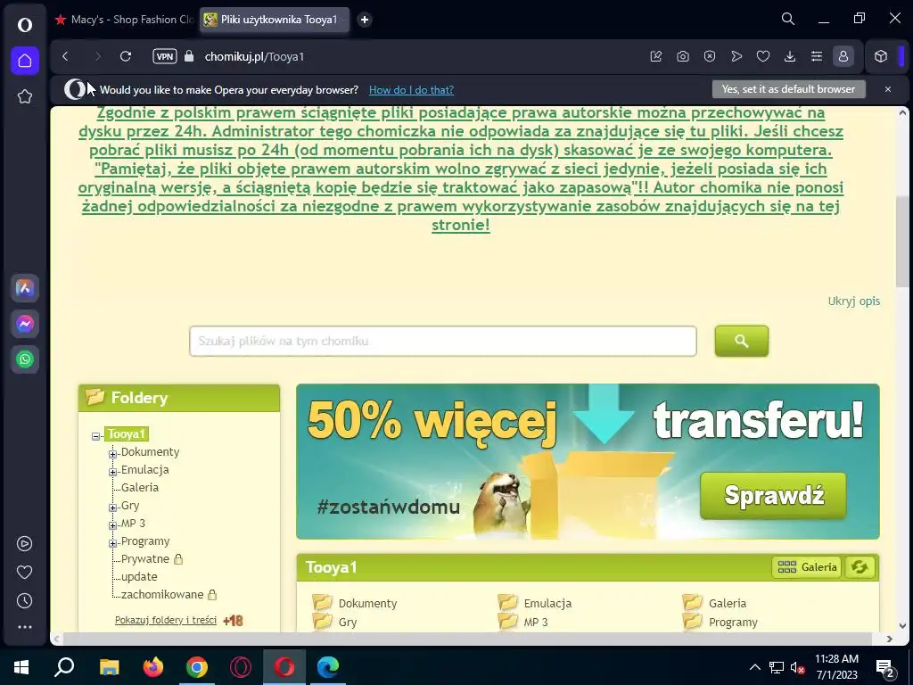Open the Player sidebar icon

tap(24, 543)
